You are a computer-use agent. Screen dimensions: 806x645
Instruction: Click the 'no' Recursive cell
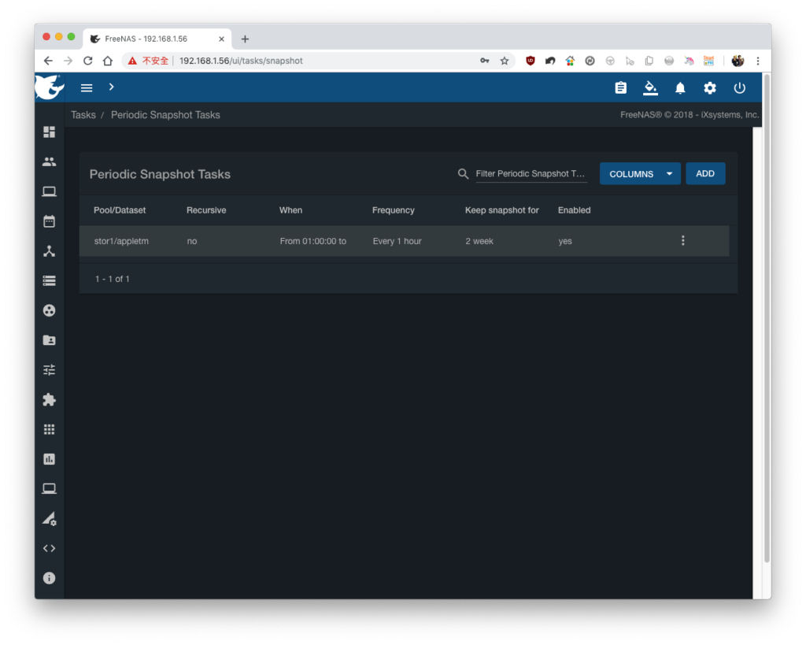192,241
